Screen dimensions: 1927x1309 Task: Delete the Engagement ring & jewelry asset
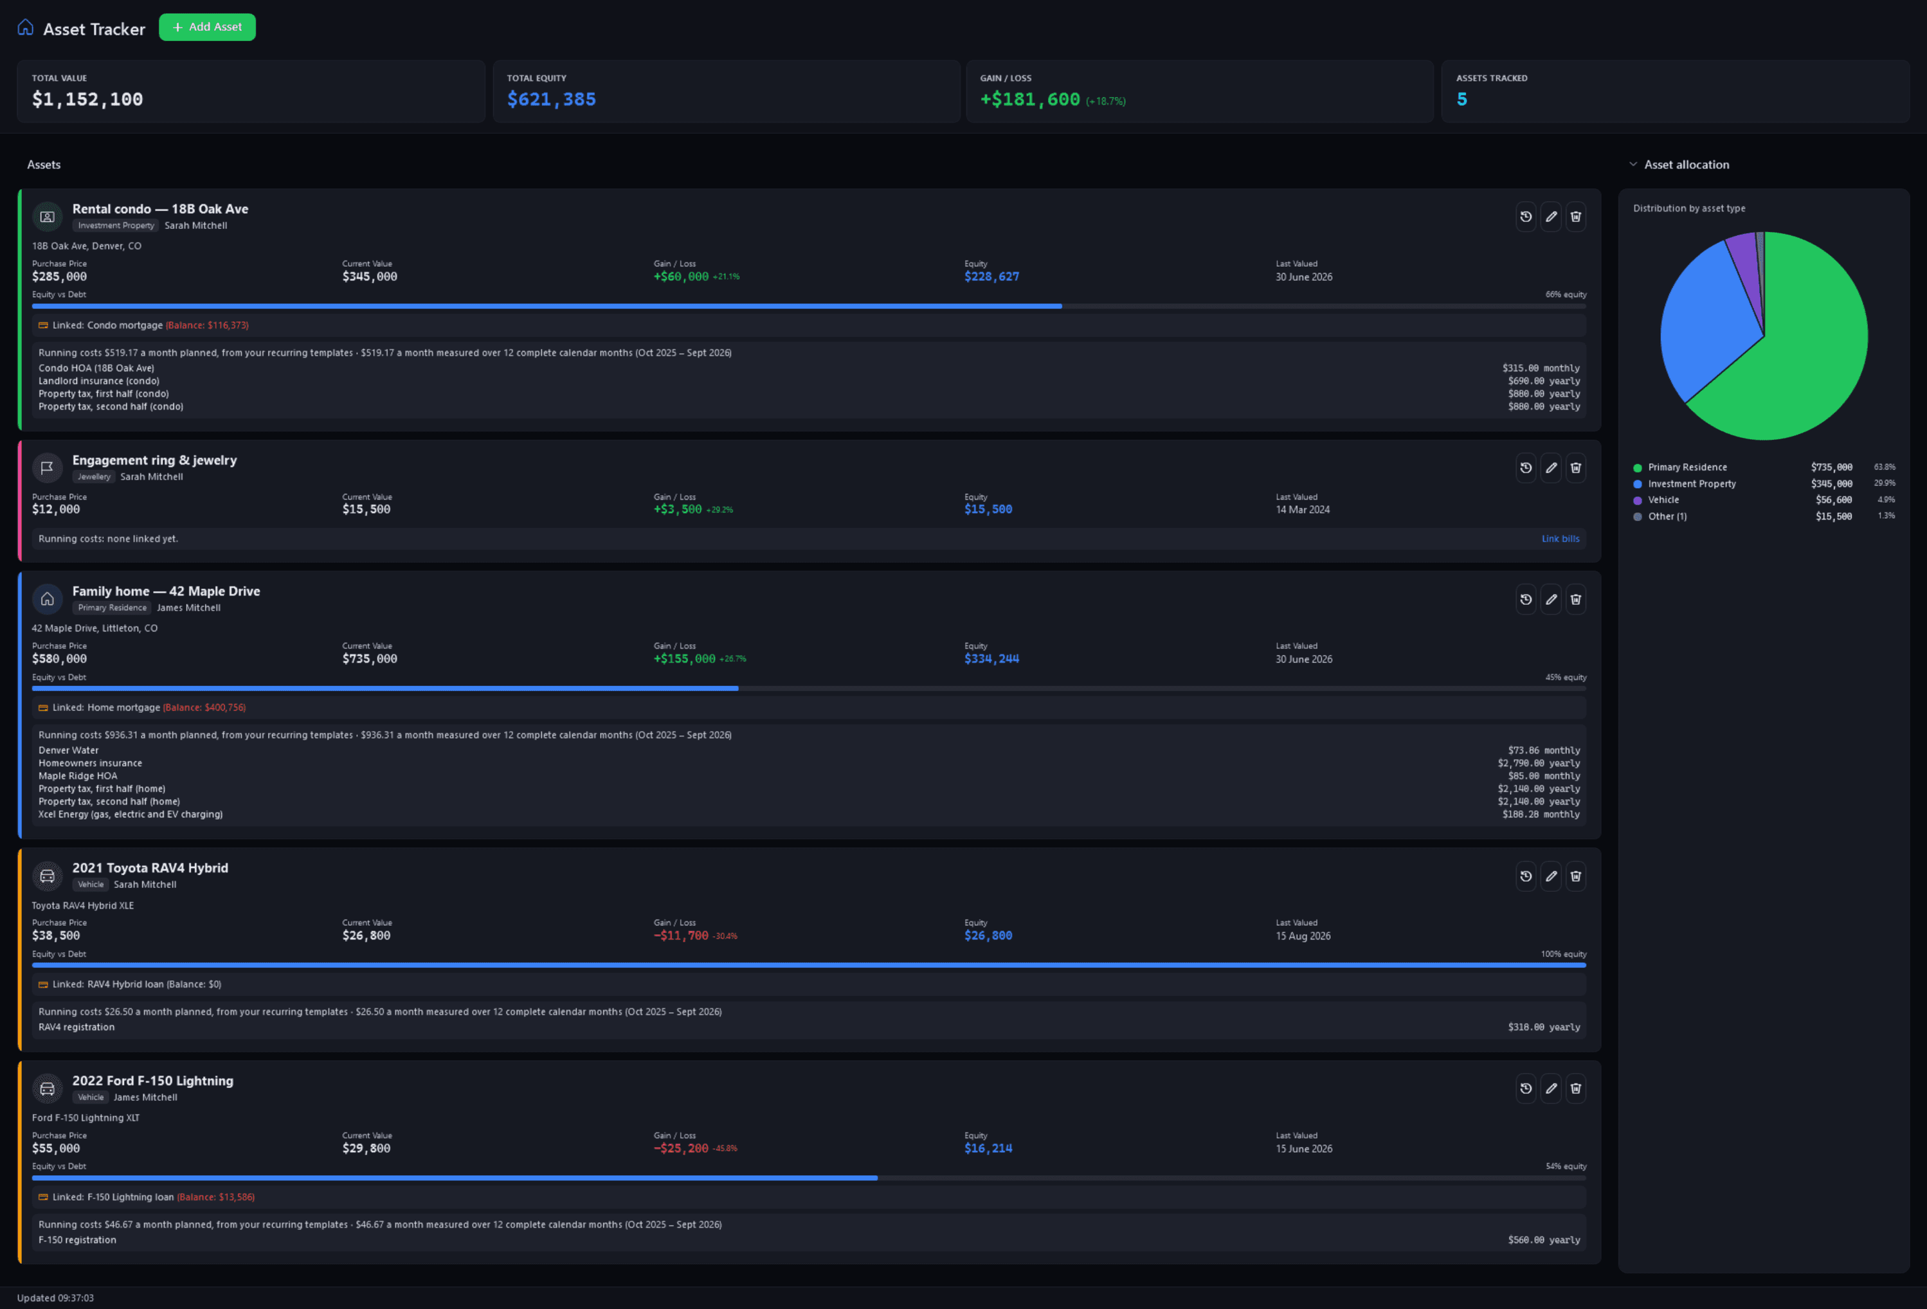pyautogui.click(x=1575, y=469)
